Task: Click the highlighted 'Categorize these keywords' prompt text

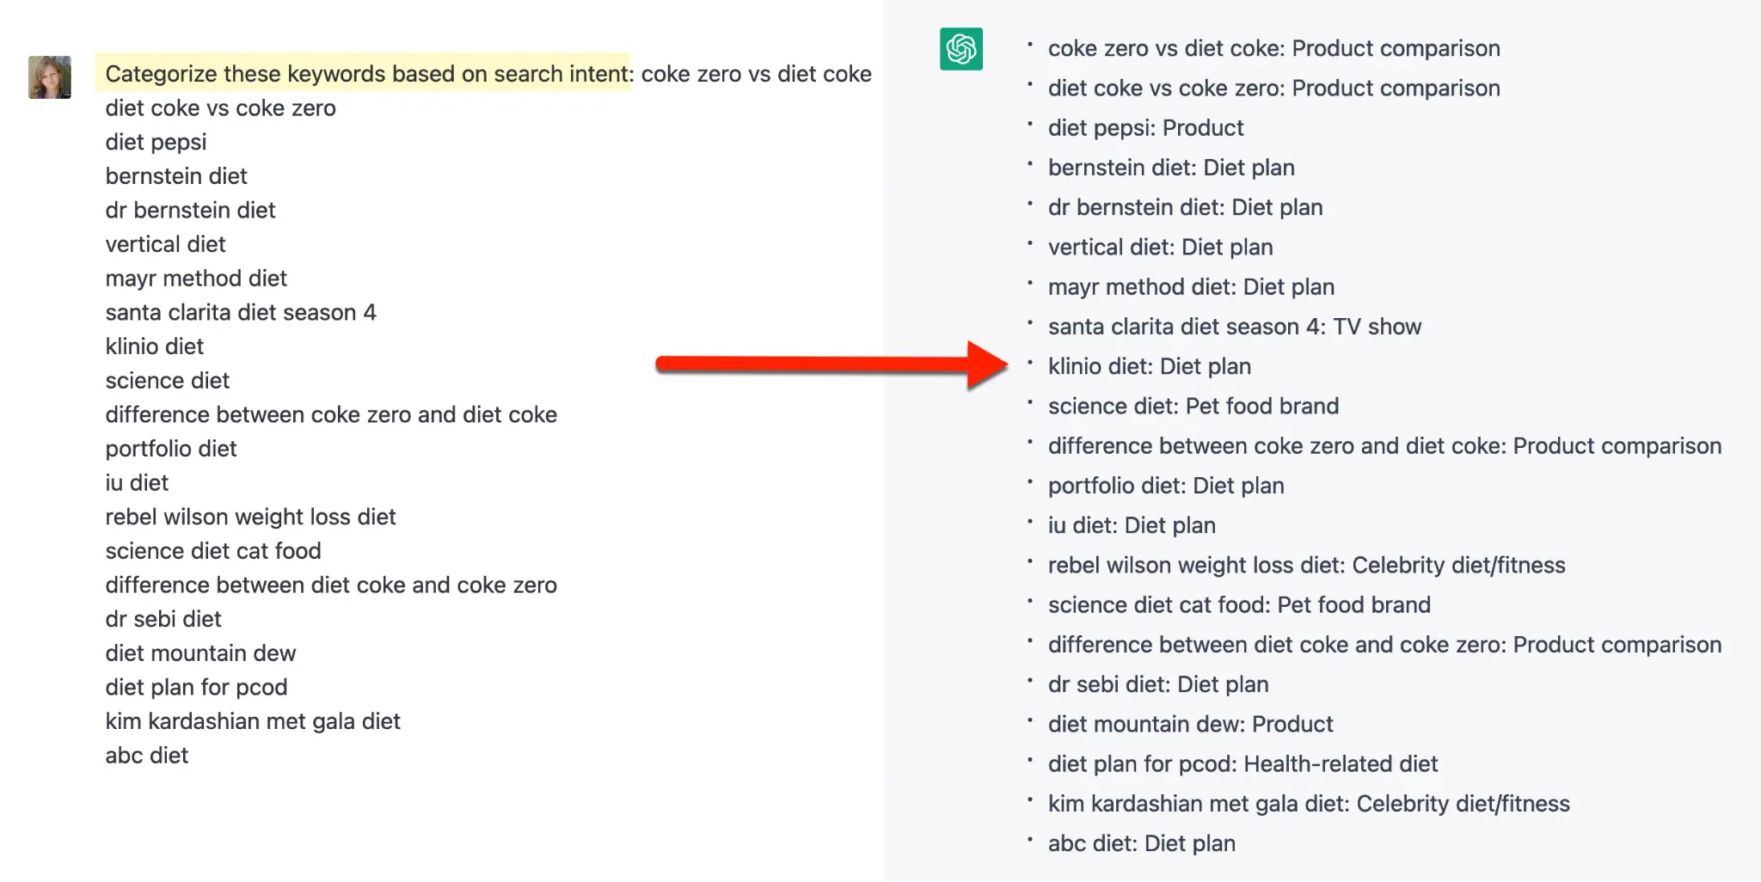Action: tap(367, 74)
